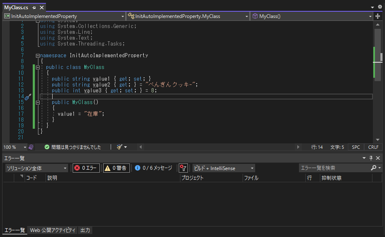Click the 行: 14 line indicator
Viewport: 385px width, 237px height.
point(317,147)
